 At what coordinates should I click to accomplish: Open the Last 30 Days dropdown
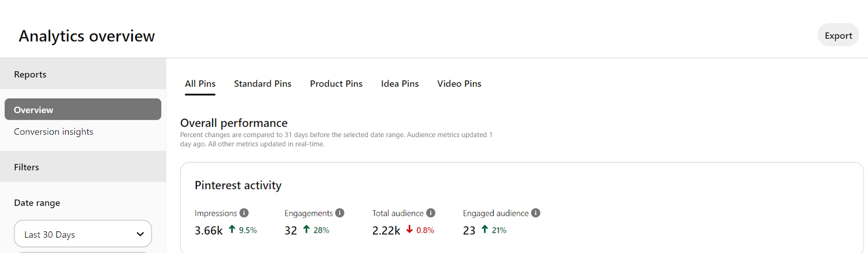pos(82,234)
